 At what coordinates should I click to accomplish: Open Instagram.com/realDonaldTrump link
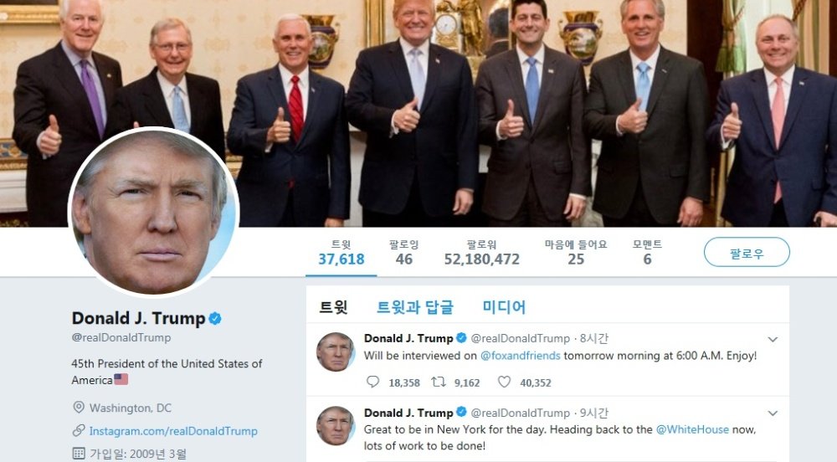173,431
